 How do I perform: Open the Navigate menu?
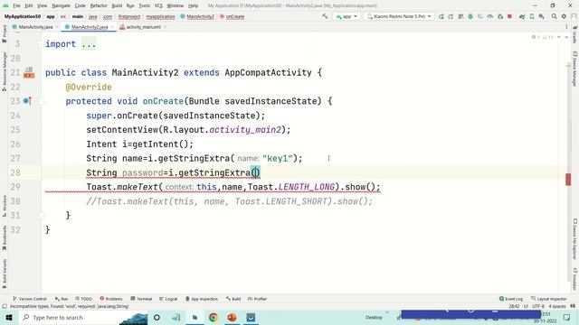tap(61, 5)
